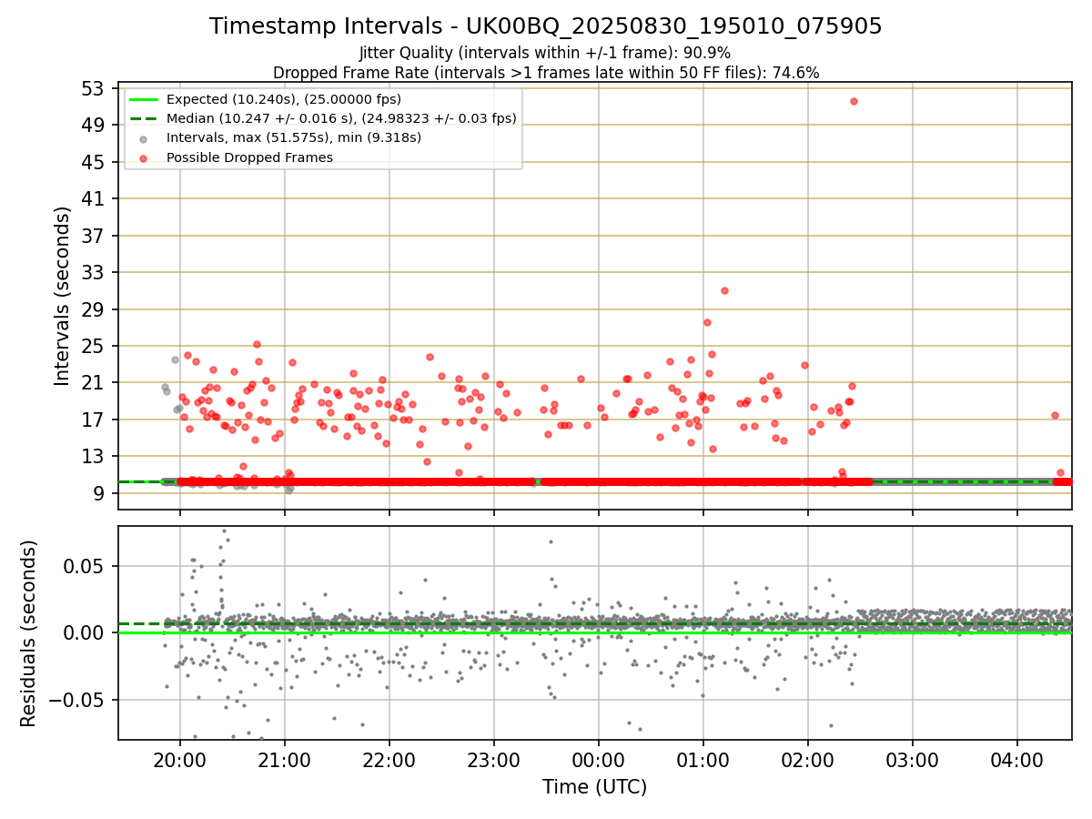1092x819 pixels.
Task: Click the red point near 31 seconds after 01:00
Action: pos(724,290)
